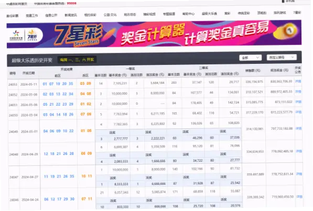Select the sales amount 310,107,521
This screenshot has width=313, height=211.
point(254,92)
